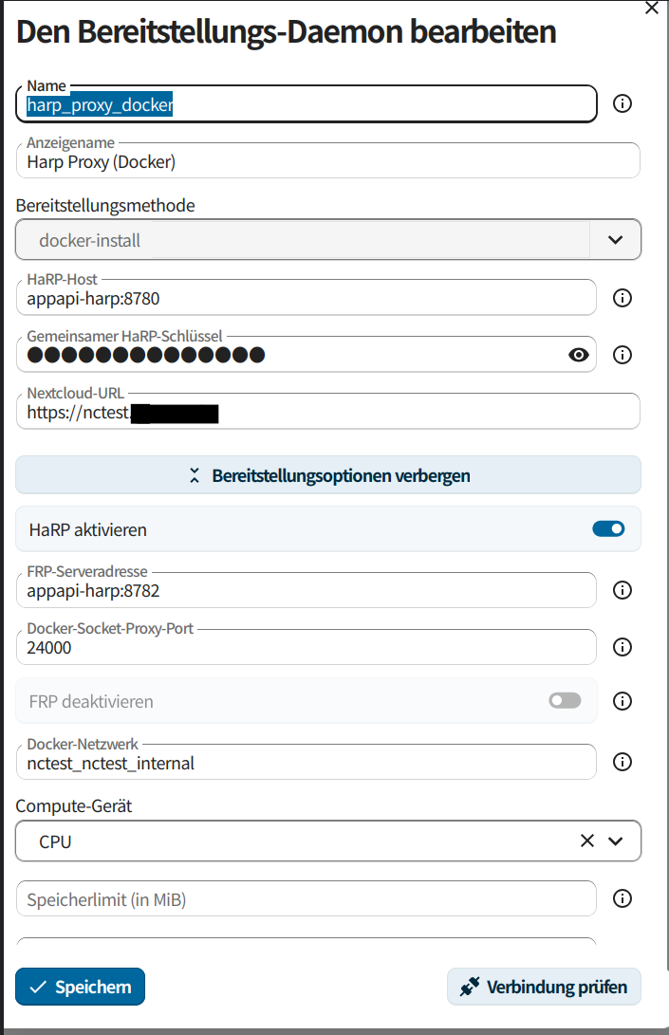
Task: Collapse Bereitstellungsoptionen verbergen section
Action: coord(328,475)
